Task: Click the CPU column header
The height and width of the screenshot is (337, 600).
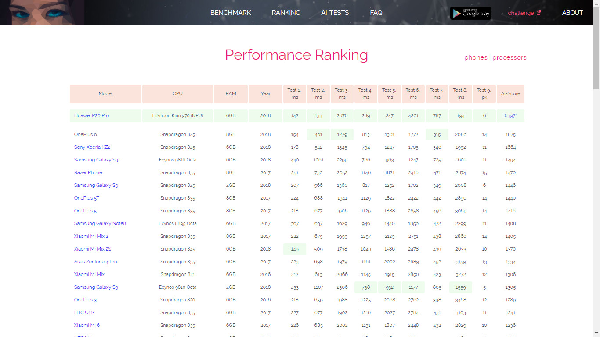Action: pyautogui.click(x=177, y=94)
